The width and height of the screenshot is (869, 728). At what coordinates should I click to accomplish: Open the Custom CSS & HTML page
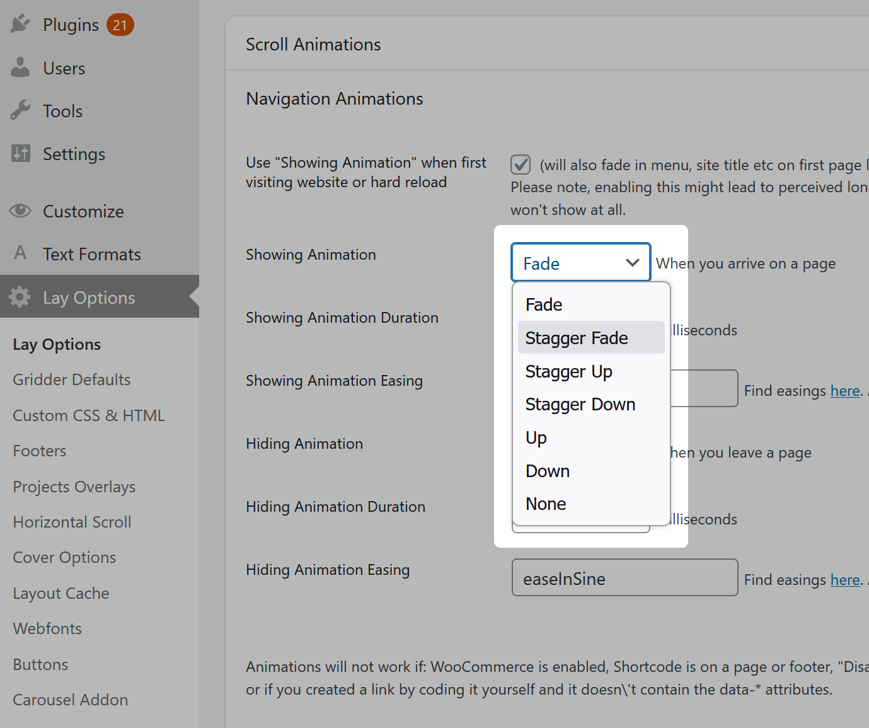(x=88, y=415)
